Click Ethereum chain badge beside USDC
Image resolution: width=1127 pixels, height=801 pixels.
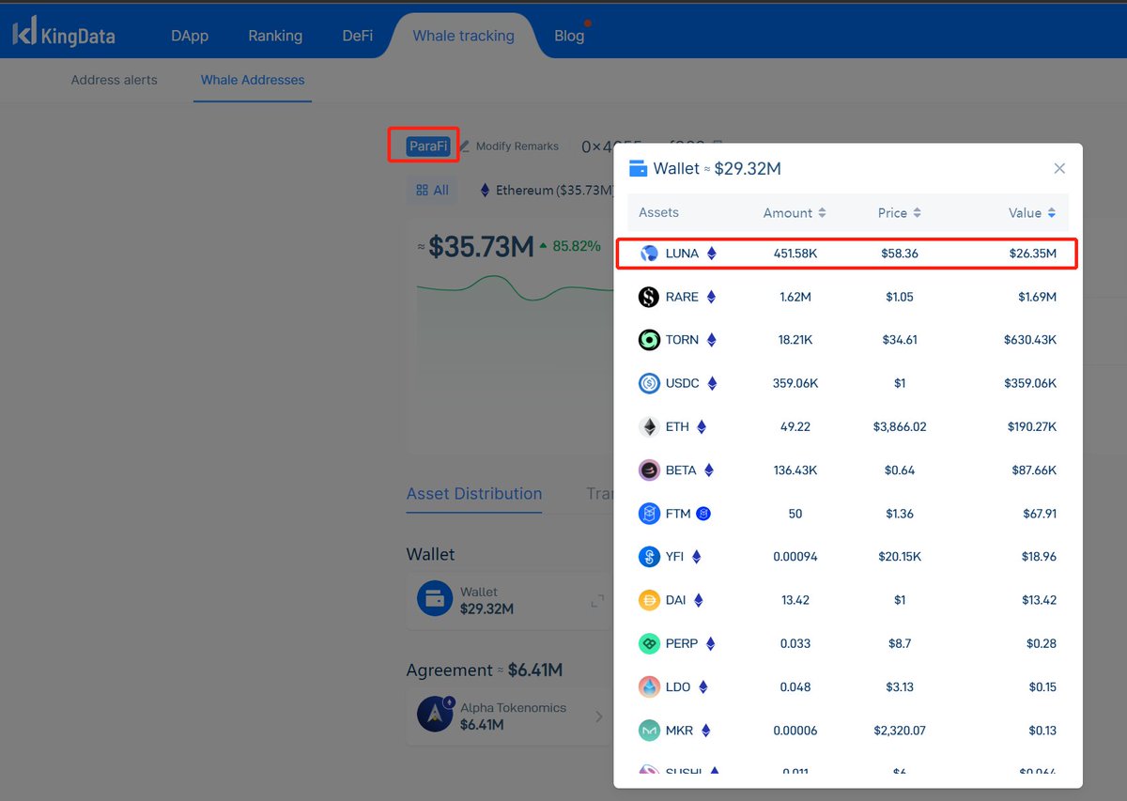(x=712, y=383)
